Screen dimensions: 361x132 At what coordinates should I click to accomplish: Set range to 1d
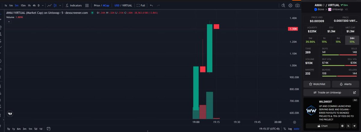point(41,129)
